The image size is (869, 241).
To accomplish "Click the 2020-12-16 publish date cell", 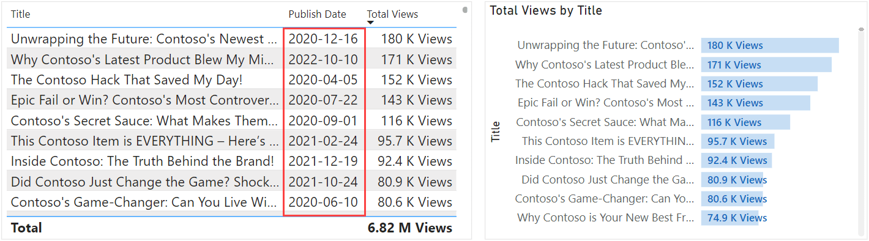I will click(323, 39).
